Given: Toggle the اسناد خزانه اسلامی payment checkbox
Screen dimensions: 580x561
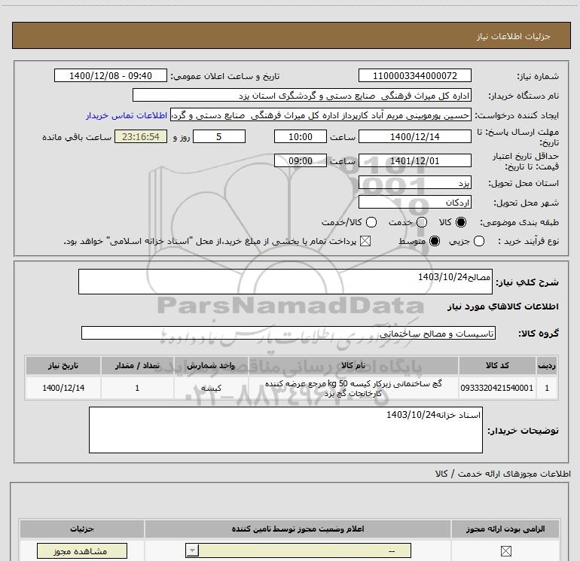Looking at the screenshot, I should tap(365, 241).
